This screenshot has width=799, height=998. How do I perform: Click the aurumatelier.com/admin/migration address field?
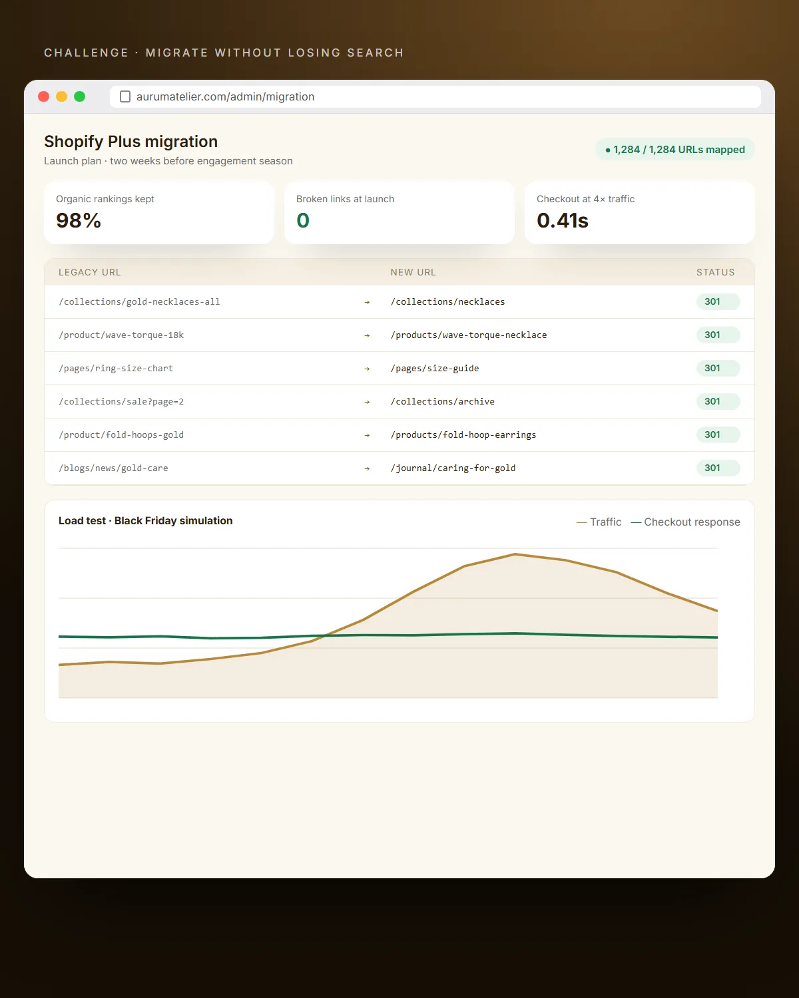click(x=435, y=96)
